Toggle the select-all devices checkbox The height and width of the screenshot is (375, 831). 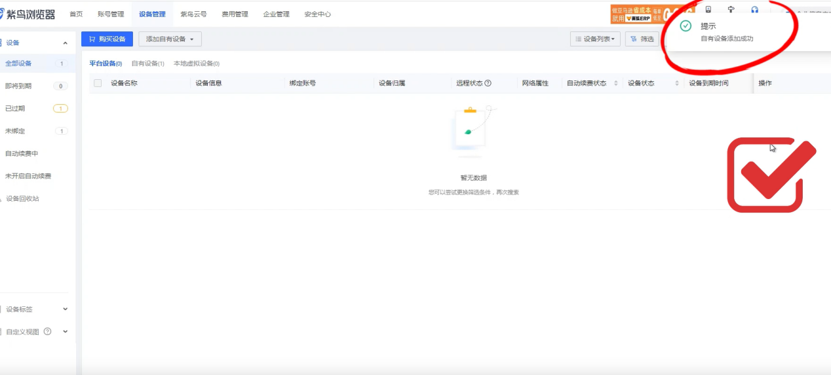(x=98, y=83)
